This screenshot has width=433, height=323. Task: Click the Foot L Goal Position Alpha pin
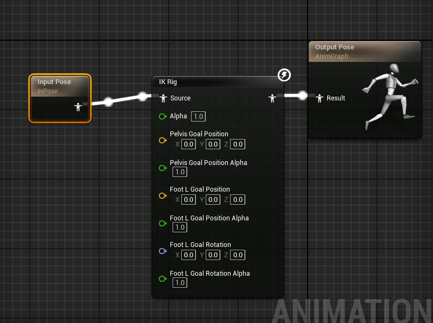click(x=163, y=223)
